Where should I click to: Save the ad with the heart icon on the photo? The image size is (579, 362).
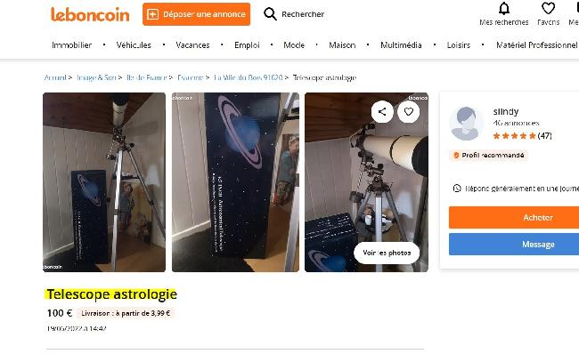[x=408, y=111]
